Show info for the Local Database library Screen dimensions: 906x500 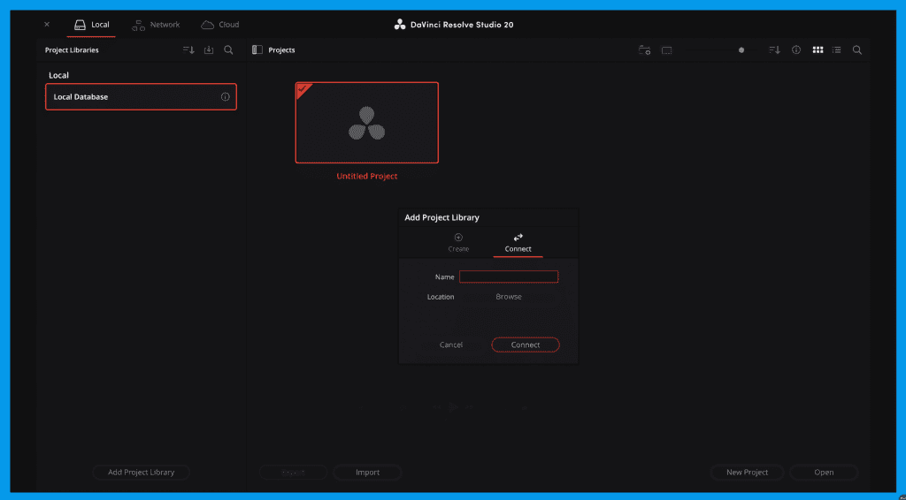click(226, 97)
